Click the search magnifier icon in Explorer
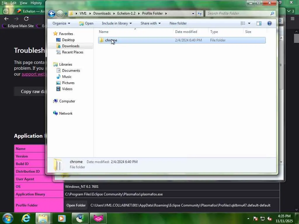The image size is (299, 224). 272,13
